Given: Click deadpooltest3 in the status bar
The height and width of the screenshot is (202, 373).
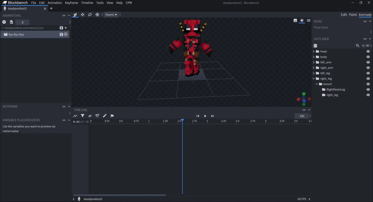Looking at the screenshot, I should pyautogui.click(x=93, y=199).
